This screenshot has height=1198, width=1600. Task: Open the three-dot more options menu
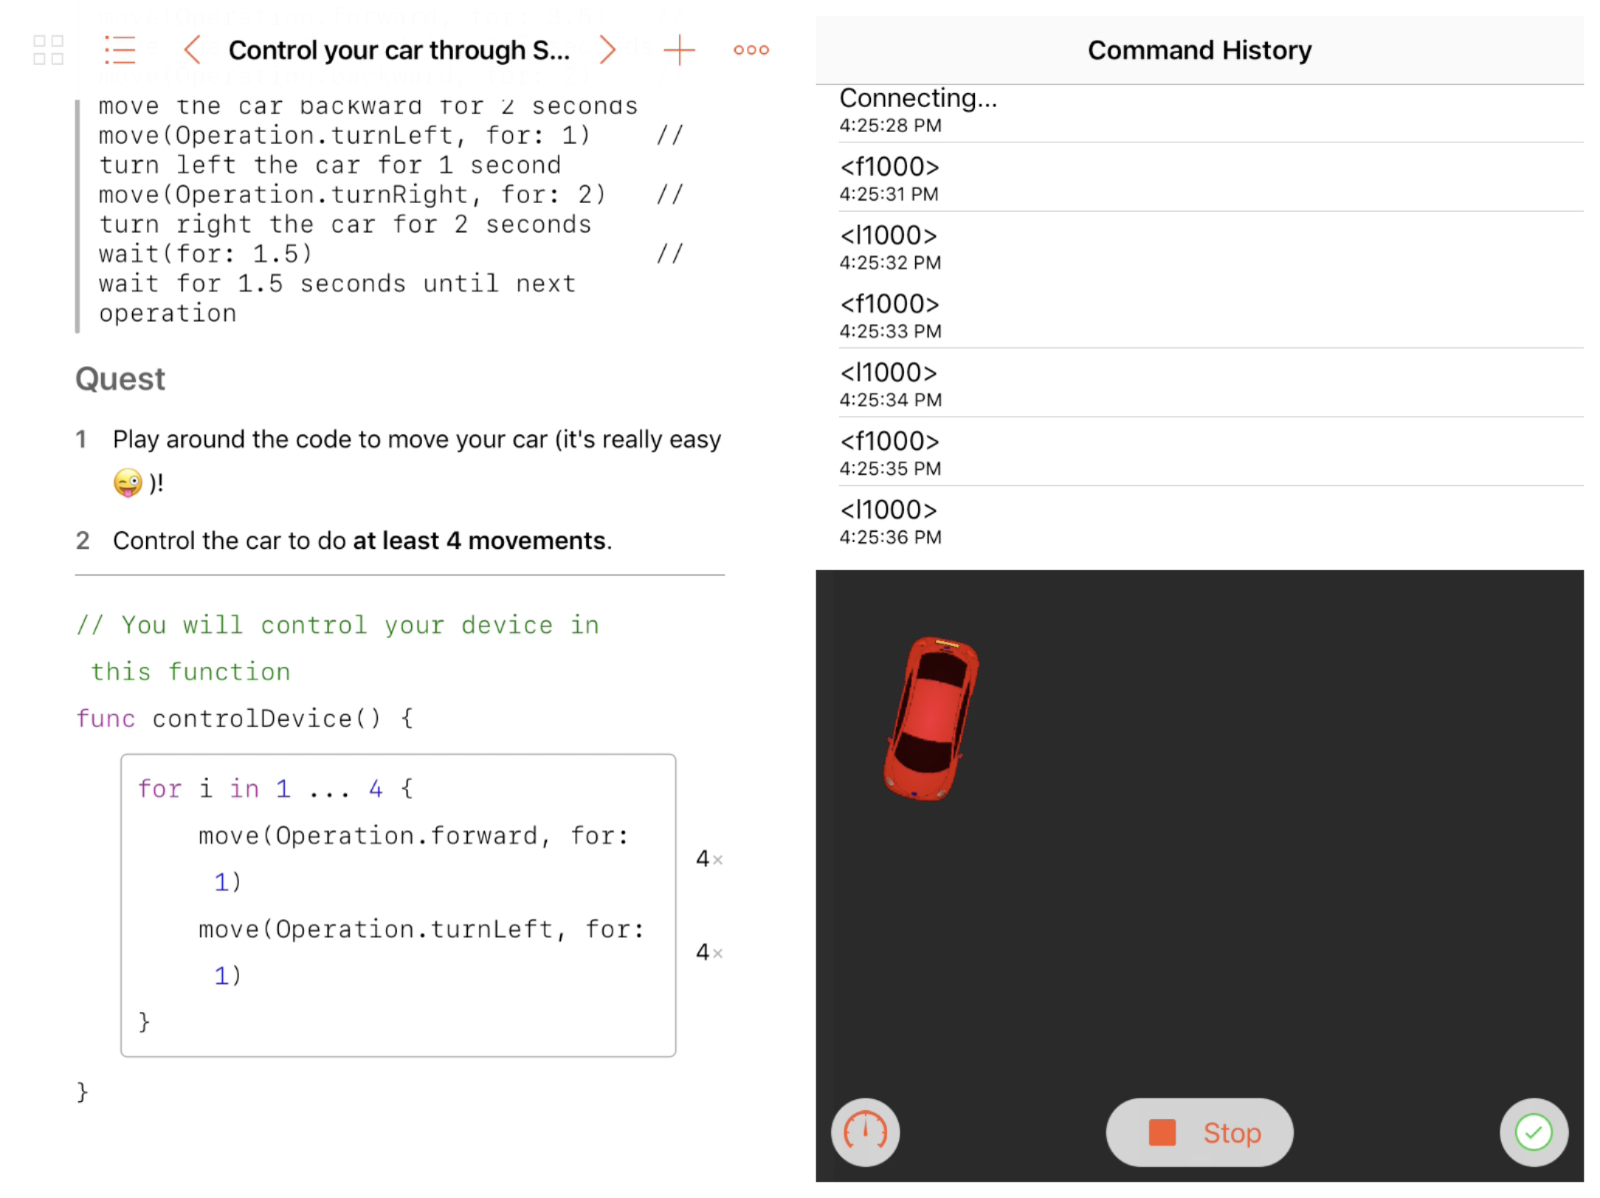pos(751,50)
